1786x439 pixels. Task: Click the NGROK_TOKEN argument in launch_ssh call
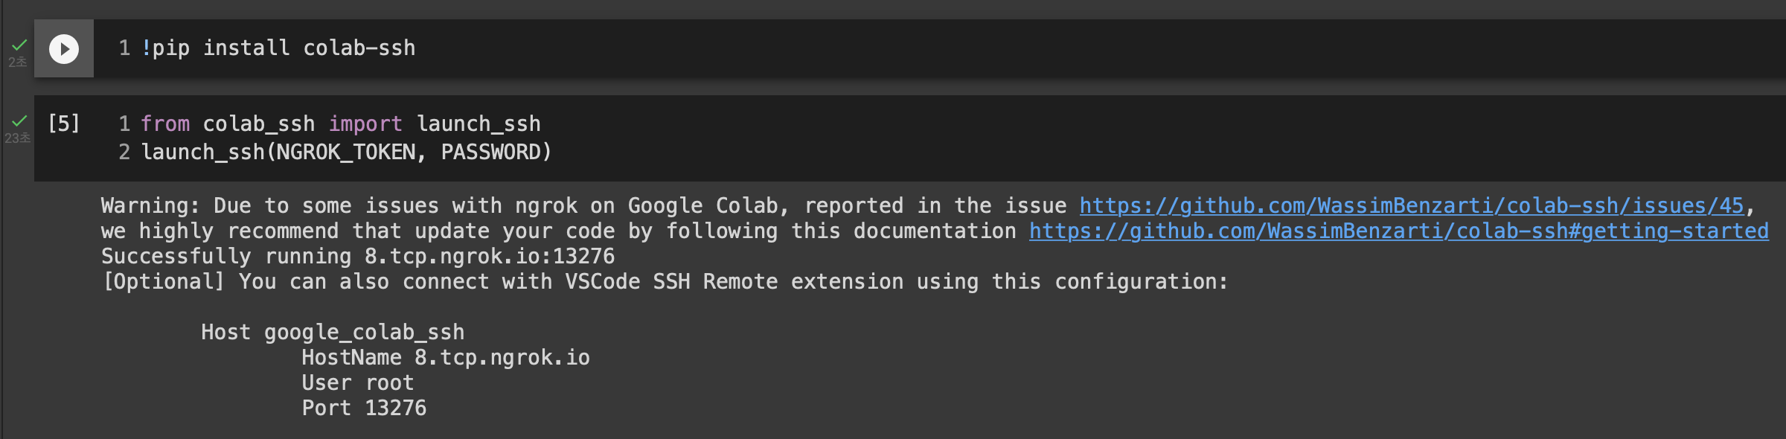tap(346, 152)
